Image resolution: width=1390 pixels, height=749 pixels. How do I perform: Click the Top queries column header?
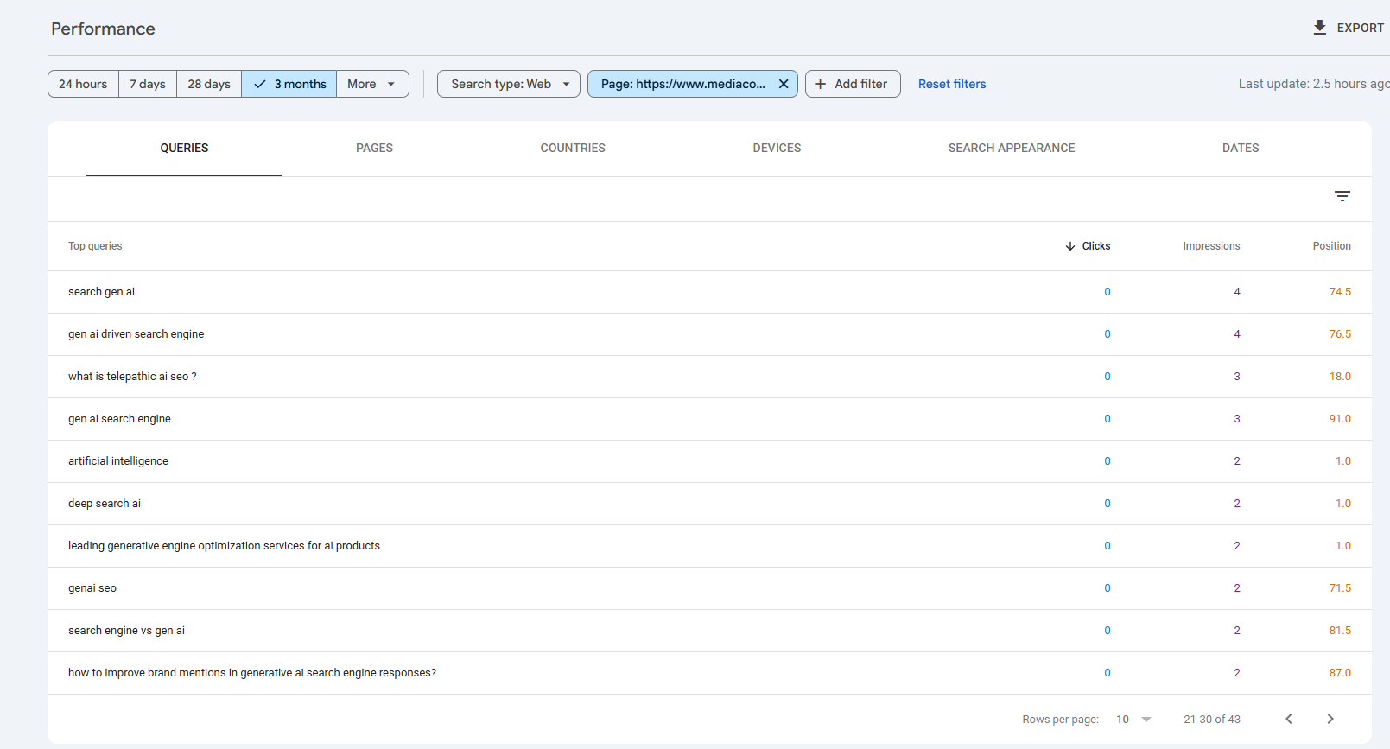coord(95,246)
